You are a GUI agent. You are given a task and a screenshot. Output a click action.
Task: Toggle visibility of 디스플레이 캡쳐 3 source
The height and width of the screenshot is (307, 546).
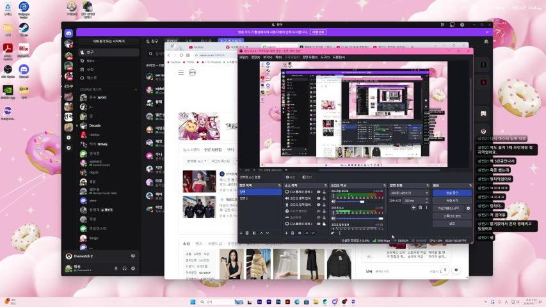319,192
